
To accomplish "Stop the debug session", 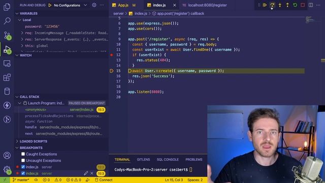I will tap(303, 5).
